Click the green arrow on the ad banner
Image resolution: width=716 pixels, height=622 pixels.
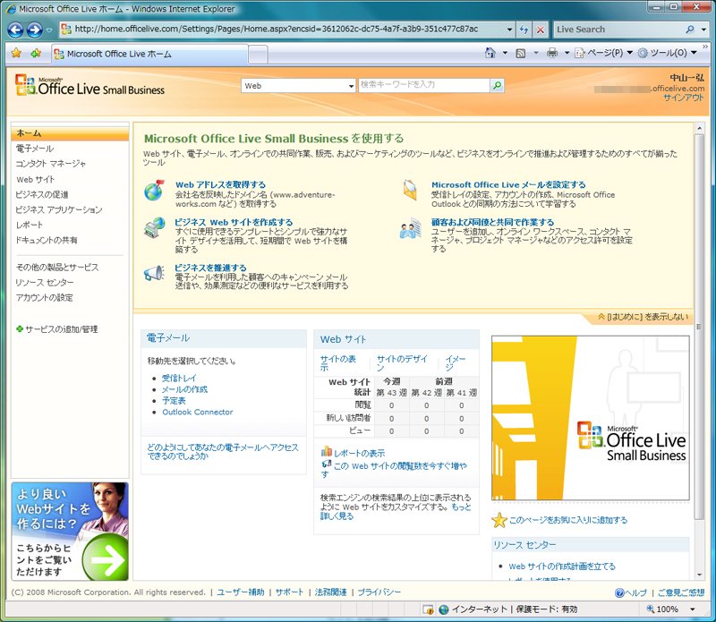pos(106,560)
